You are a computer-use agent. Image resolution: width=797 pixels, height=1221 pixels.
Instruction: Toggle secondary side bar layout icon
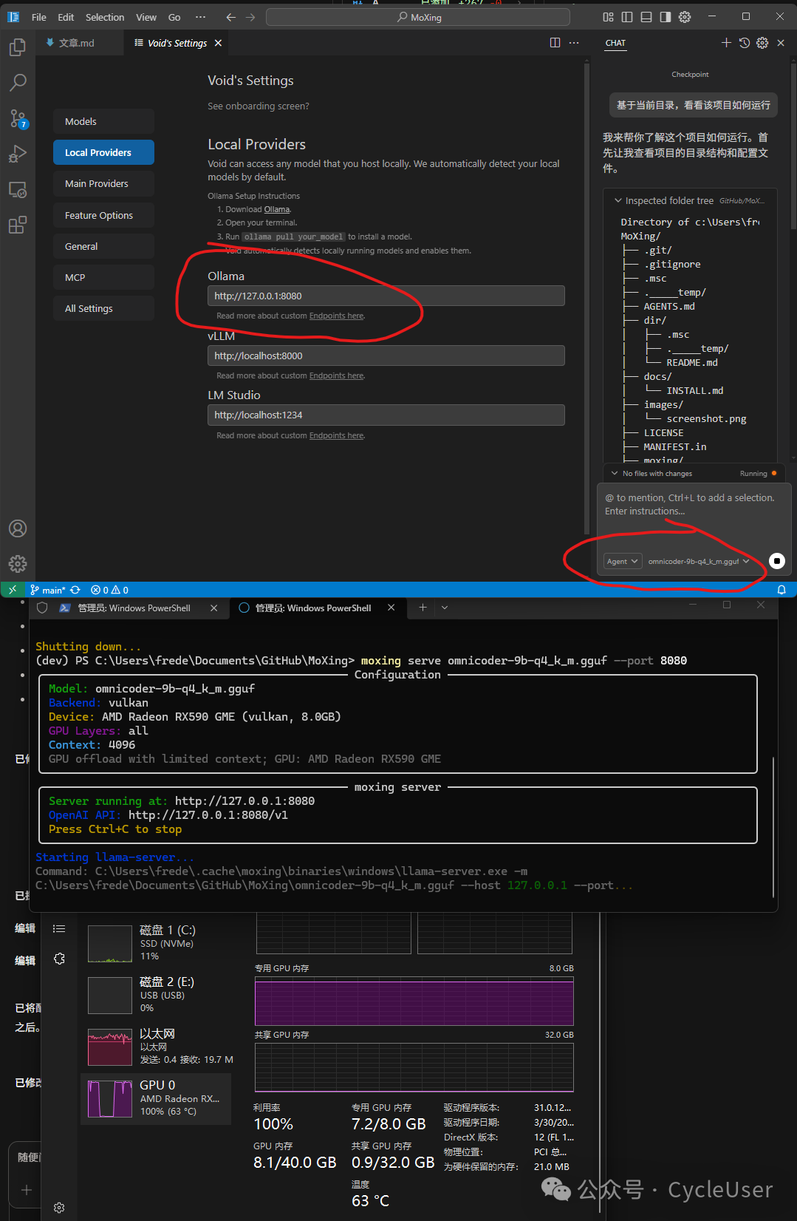coord(666,17)
